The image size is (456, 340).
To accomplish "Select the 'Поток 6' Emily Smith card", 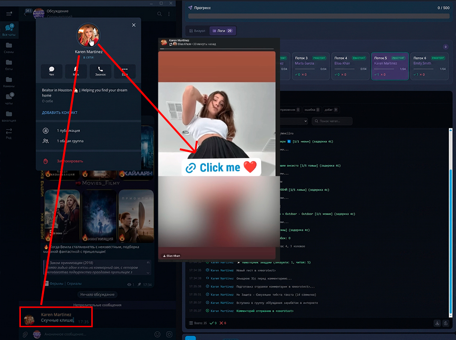I will pos(429,66).
